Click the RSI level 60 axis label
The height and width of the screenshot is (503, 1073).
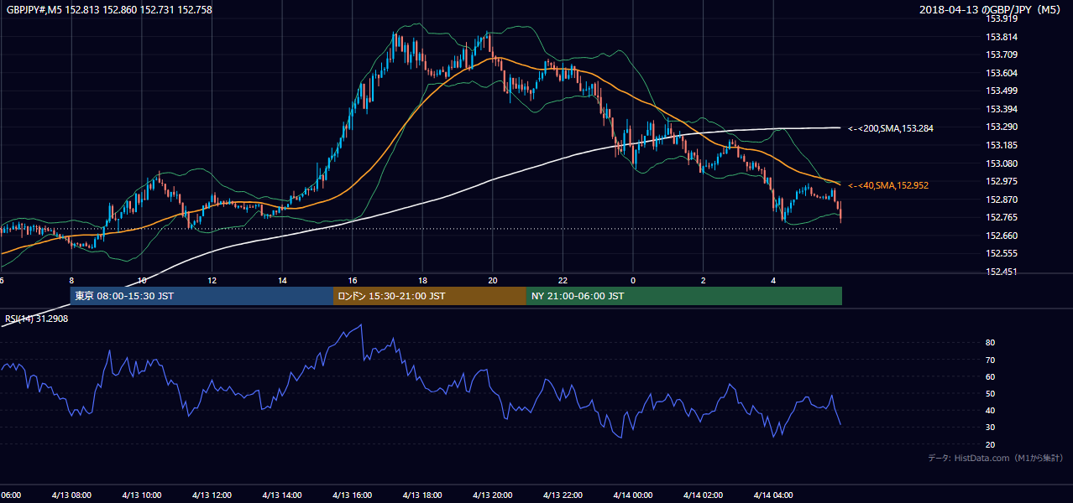tap(990, 376)
